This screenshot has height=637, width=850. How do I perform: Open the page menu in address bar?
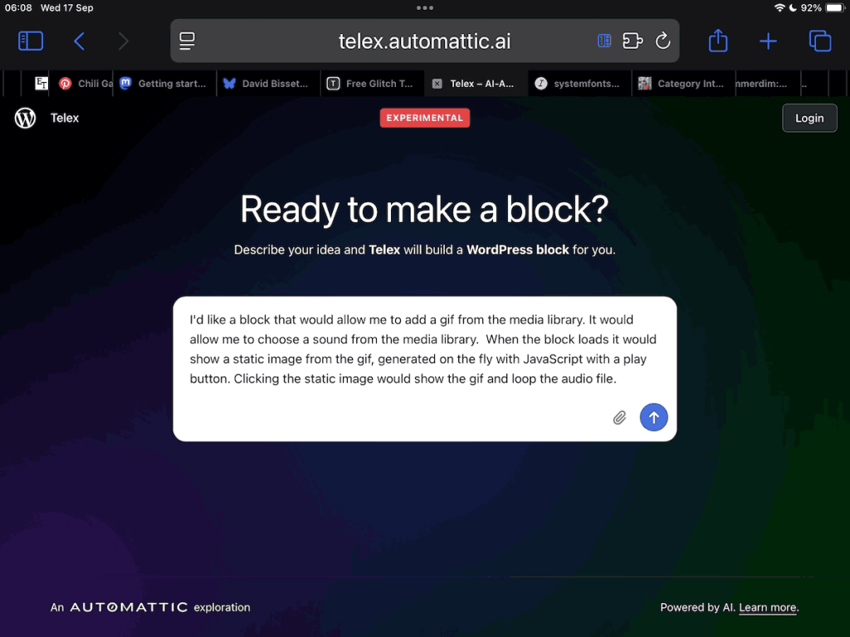[x=188, y=41]
